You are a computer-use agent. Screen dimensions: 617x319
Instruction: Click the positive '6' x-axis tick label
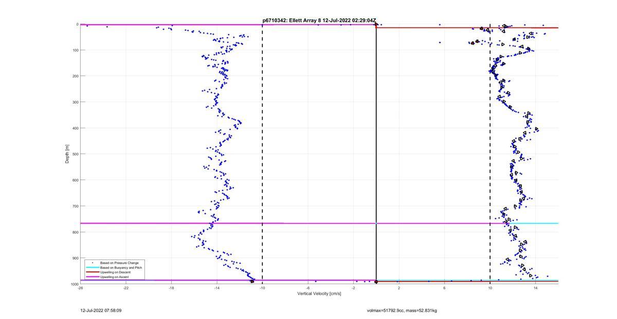click(x=444, y=288)
